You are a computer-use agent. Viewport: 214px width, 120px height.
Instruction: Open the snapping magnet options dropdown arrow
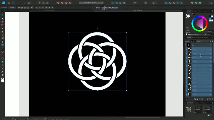click(x=156, y=3)
